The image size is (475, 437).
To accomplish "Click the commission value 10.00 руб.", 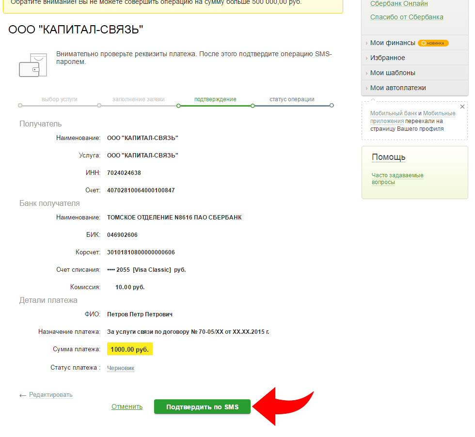I will coord(130,287).
